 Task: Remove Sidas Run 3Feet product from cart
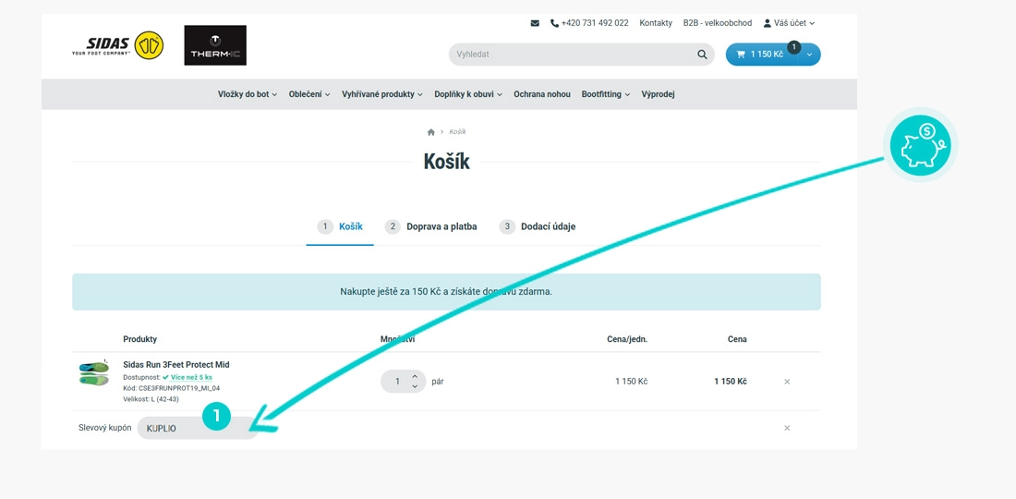[x=787, y=382]
